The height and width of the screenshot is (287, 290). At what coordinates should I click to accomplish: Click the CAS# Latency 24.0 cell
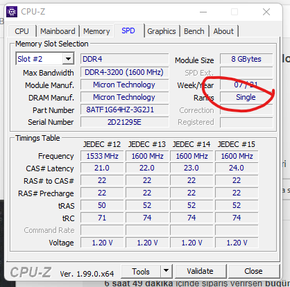[x=237, y=168]
